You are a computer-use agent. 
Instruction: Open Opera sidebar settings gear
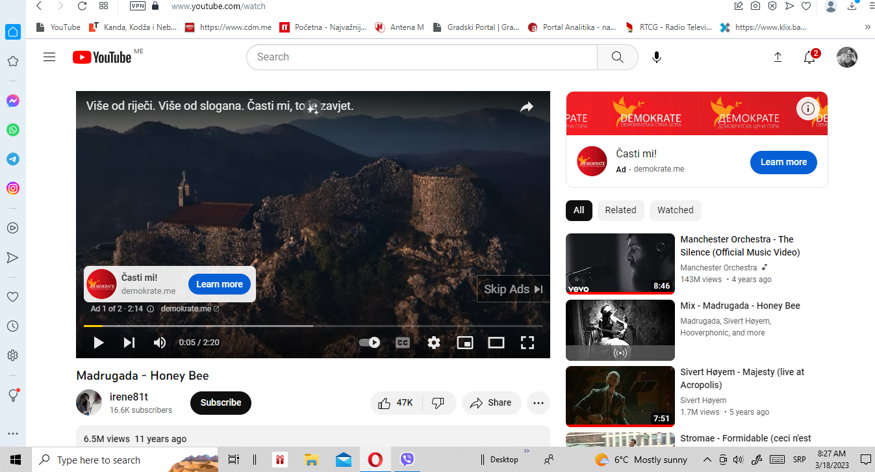pyautogui.click(x=12, y=356)
